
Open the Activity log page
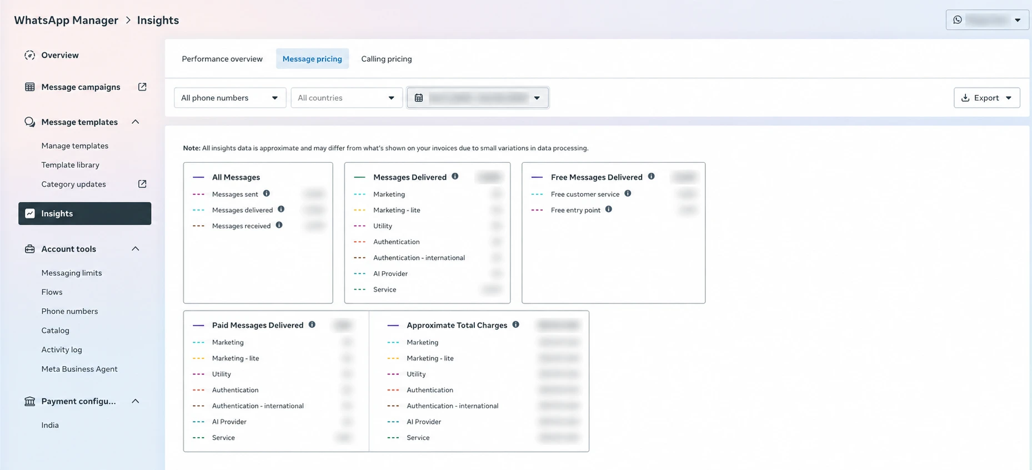click(62, 349)
